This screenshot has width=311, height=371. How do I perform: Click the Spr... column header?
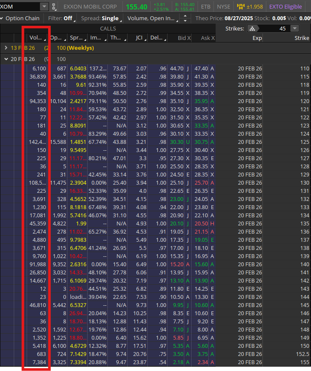coord(77,38)
